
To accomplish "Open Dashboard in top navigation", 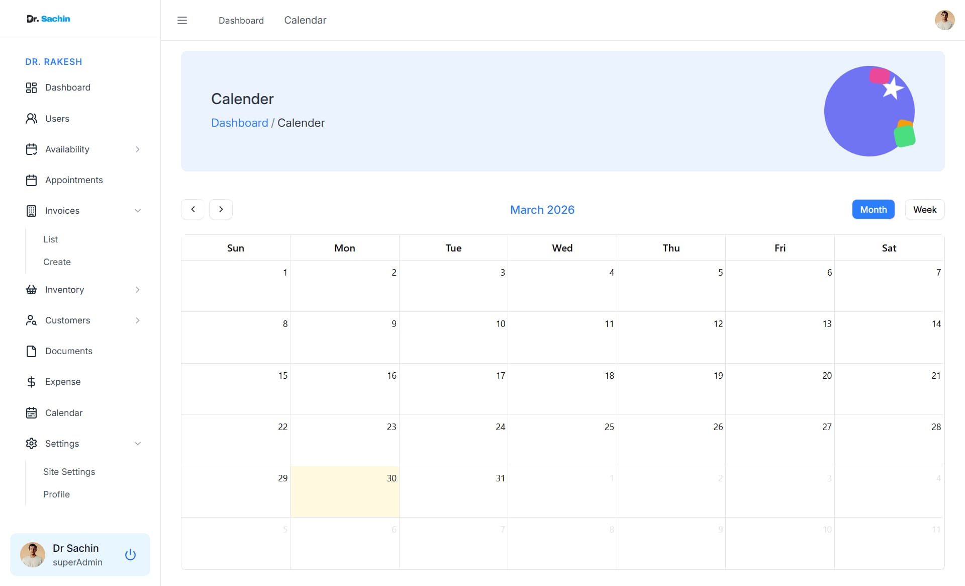I will 241,20.
